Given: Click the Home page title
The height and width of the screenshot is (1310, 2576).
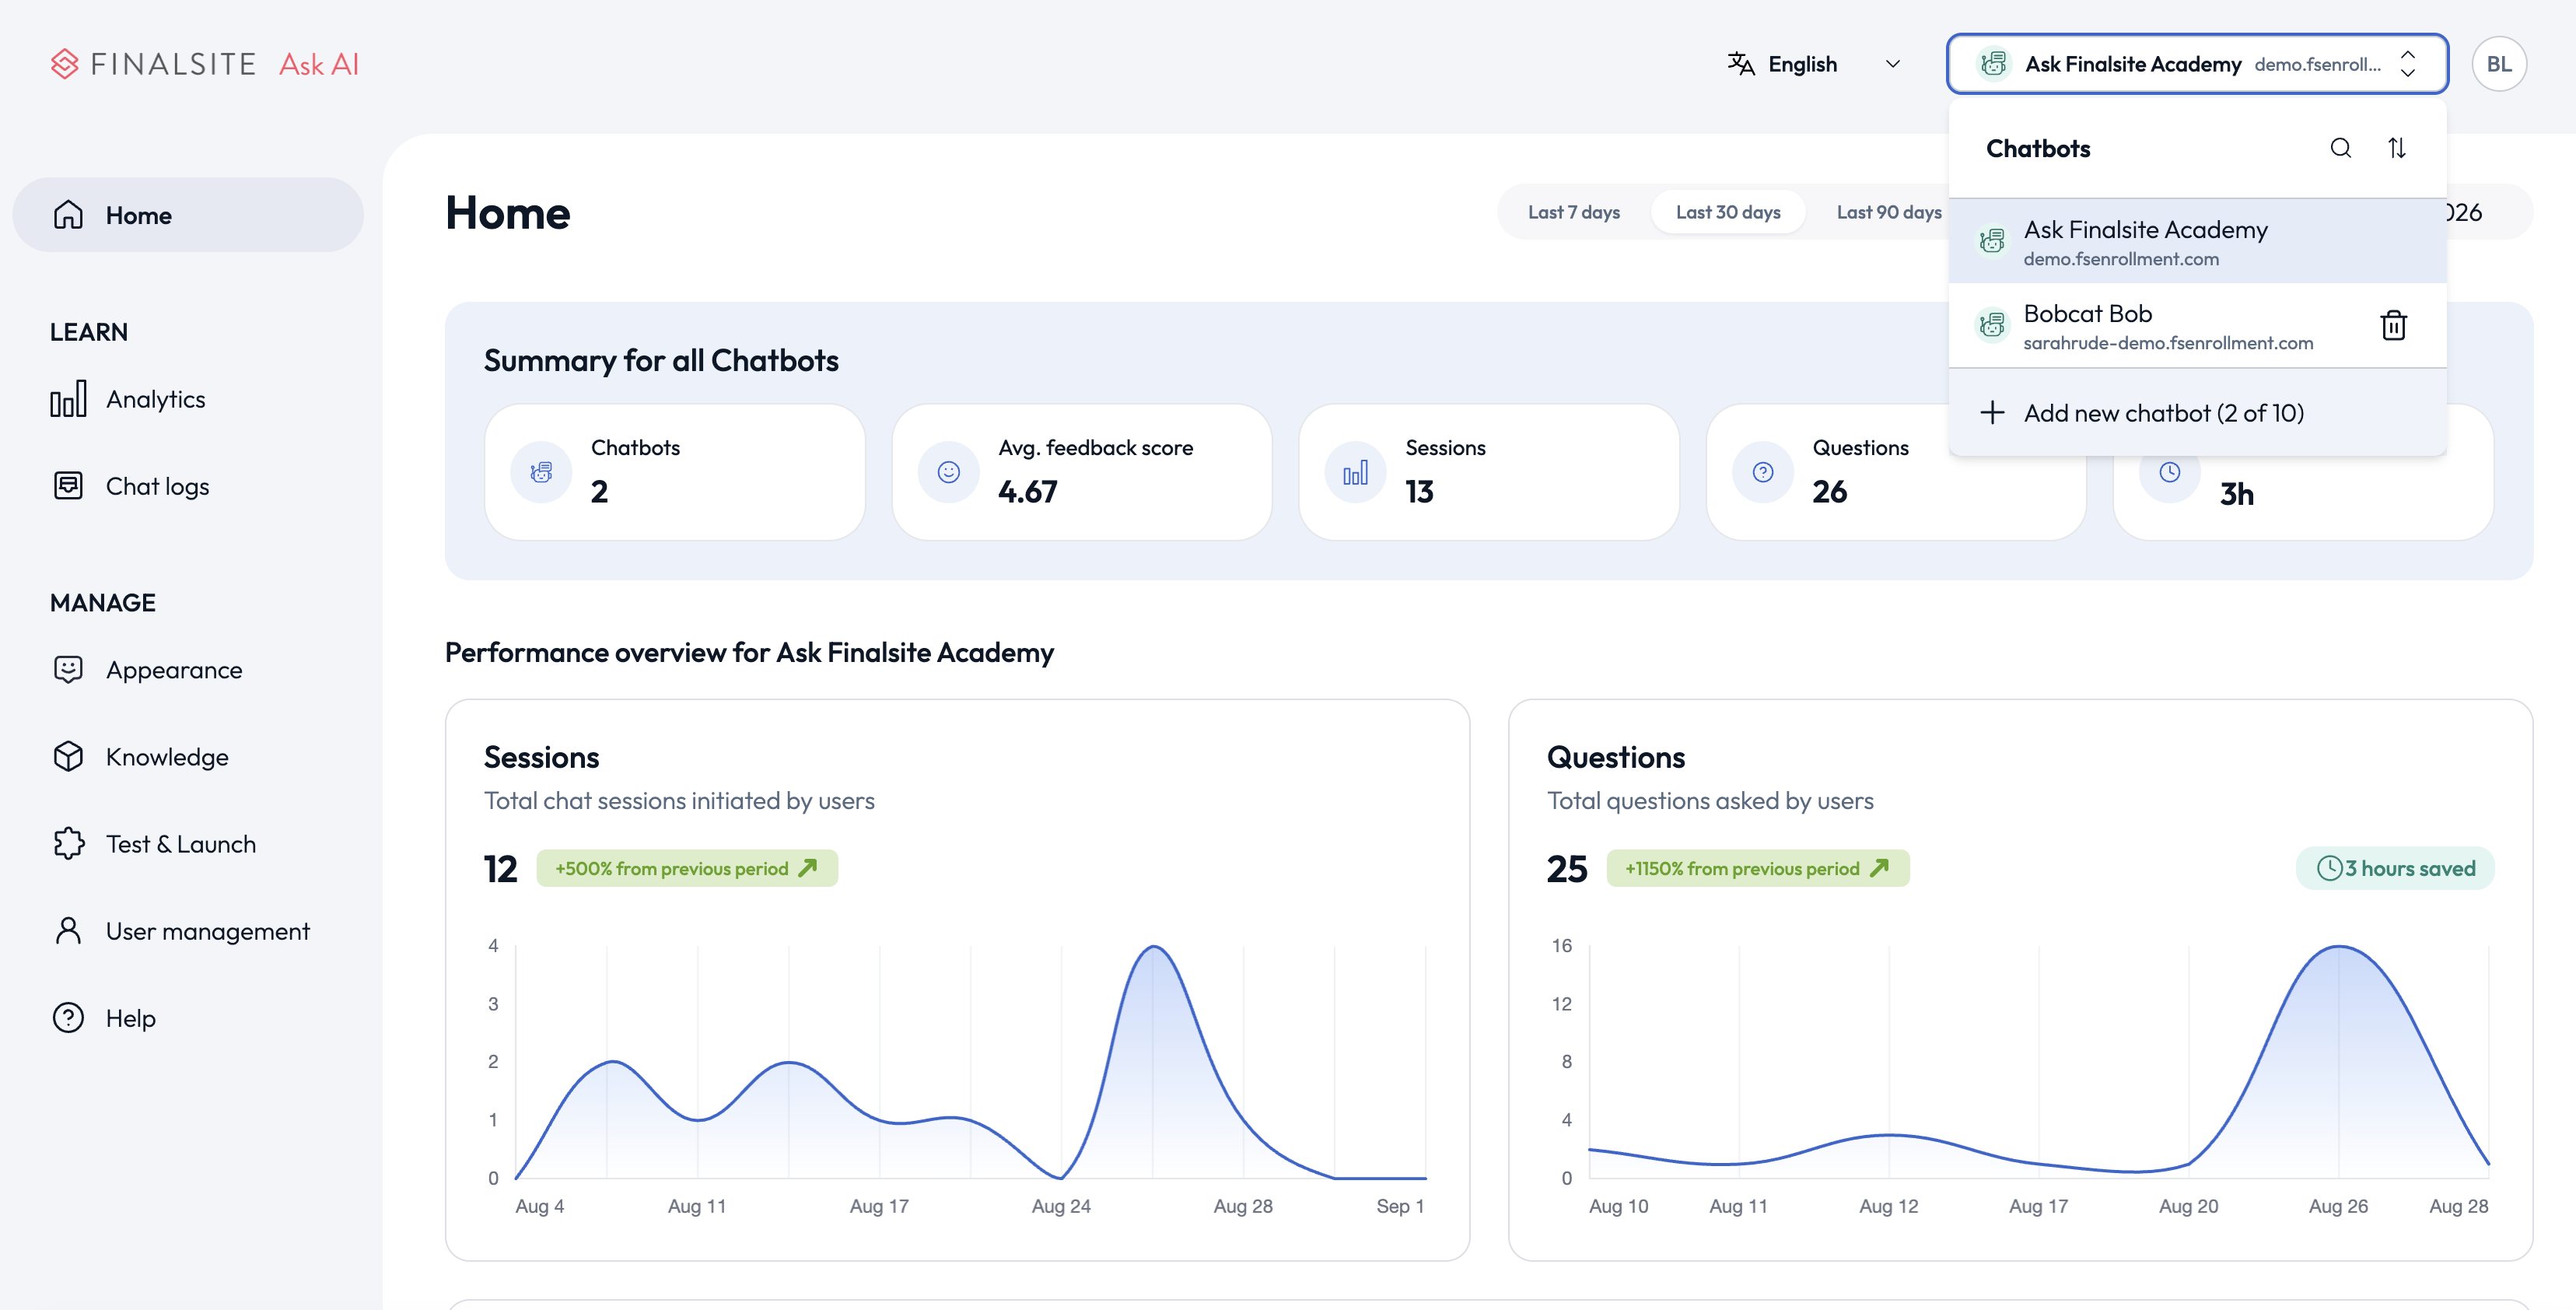Looking at the screenshot, I should coord(508,212).
